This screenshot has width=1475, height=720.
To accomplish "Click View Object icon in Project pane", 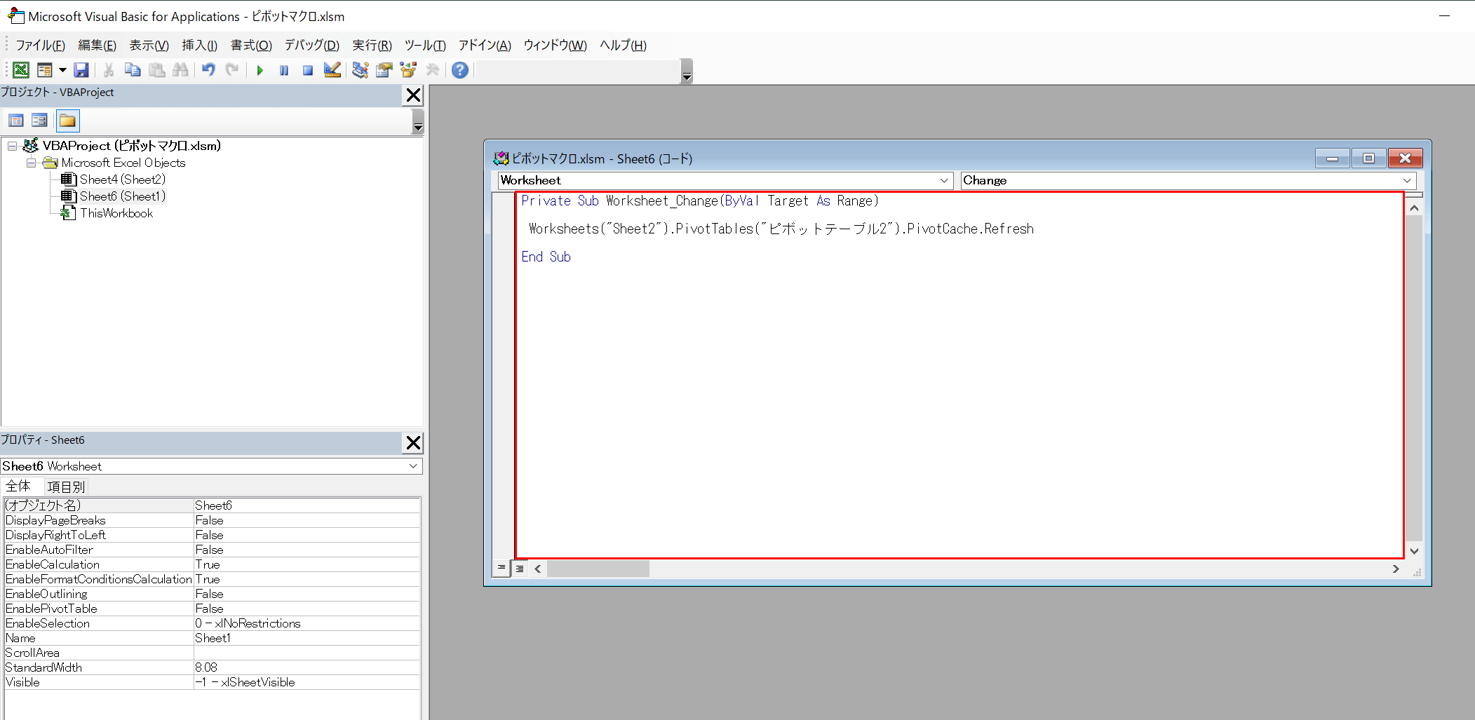I will point(40,121).
